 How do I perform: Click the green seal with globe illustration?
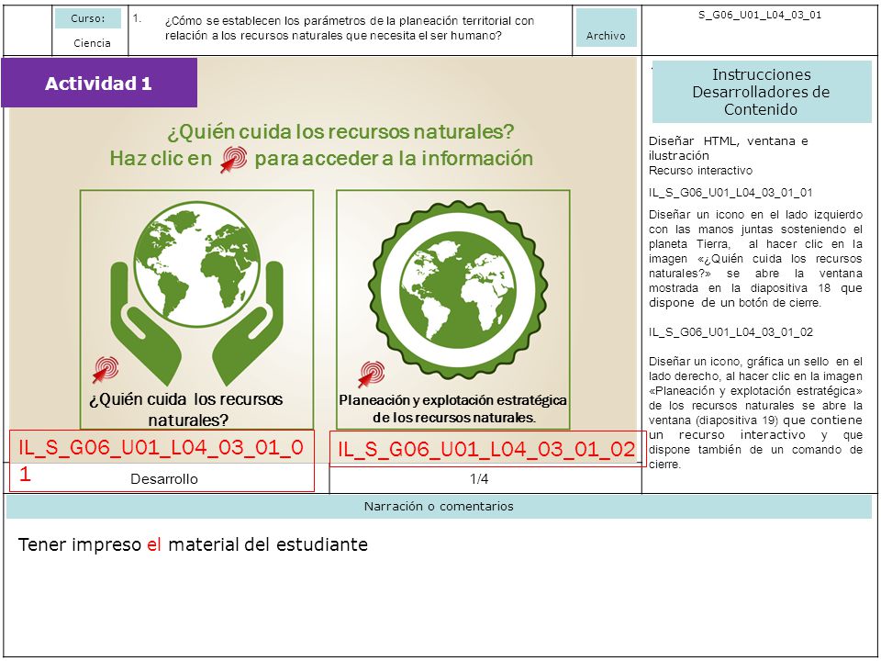(x=458, y=290)
